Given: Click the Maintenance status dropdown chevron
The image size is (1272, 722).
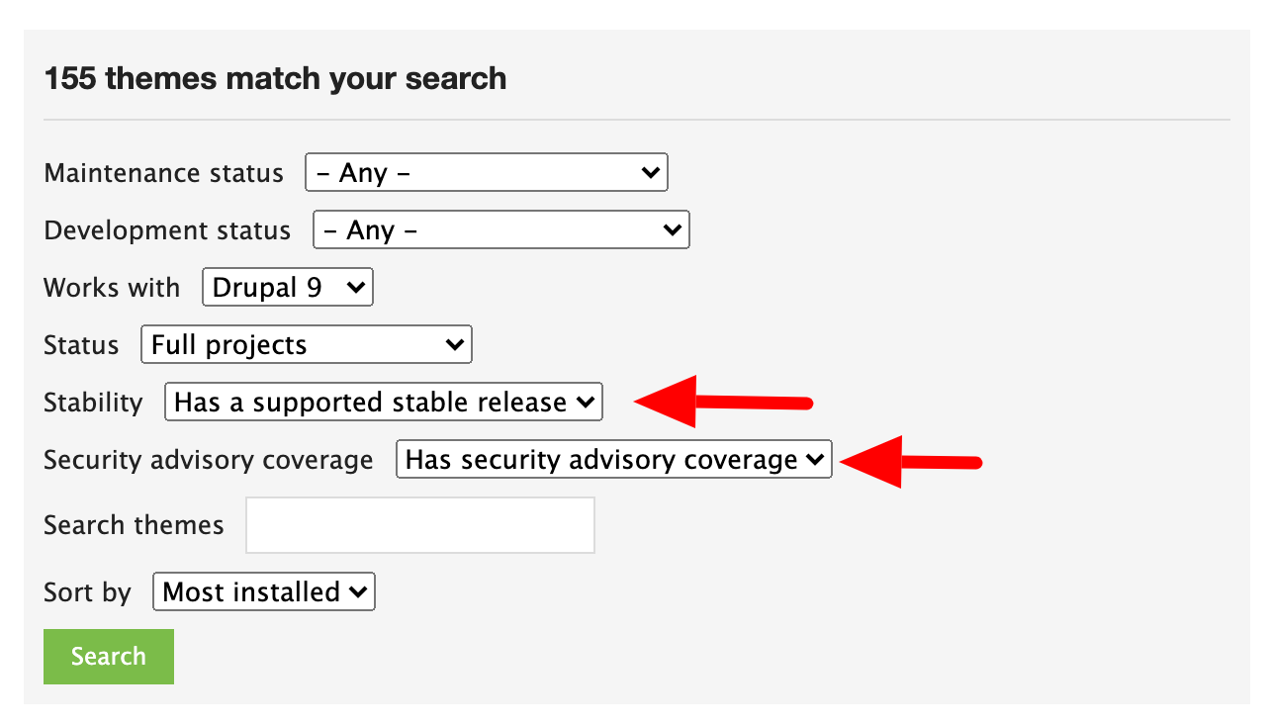Looking at the screenshot, I should tap(652, 172).
